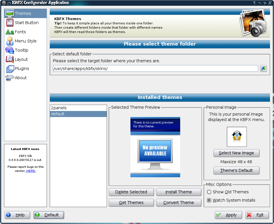Switch to the Start Button section
The width and height of the screenshot is (274, 224).
tap(27, 23)
